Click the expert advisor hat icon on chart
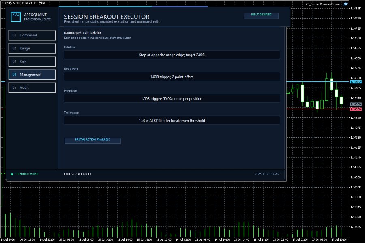Image resolution: width=365 pixels, height=243 pixels. [346, 4]
